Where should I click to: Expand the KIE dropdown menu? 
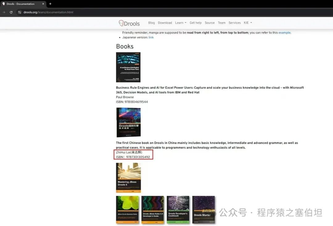248,23
